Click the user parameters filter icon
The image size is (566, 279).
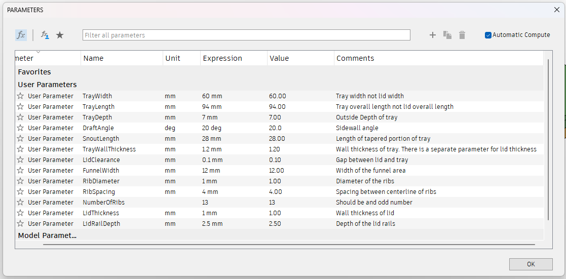click(x=45, y=35)
